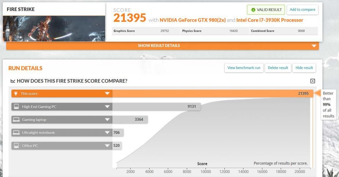
Task: Click the Office PC value 520
Action: pos(117,146)
